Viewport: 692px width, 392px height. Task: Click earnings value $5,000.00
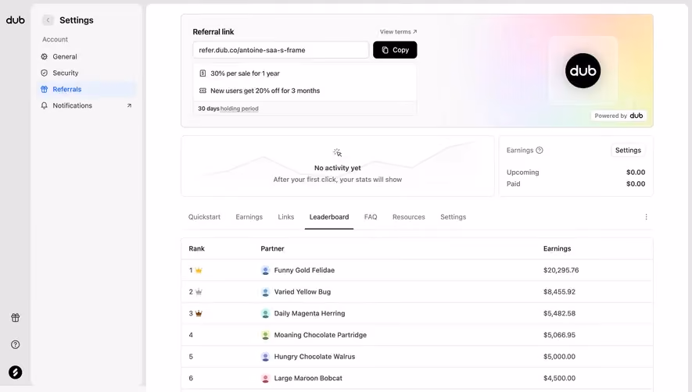[x=559, y=357]
